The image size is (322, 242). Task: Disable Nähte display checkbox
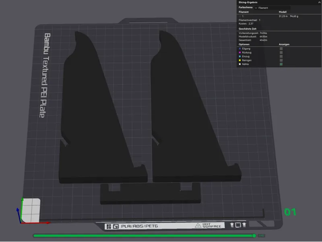coord(281,64)
